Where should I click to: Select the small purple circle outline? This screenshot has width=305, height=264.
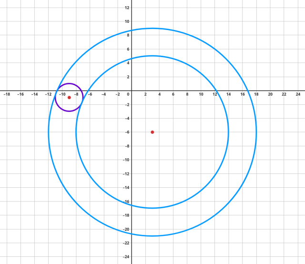click(69, 84)
